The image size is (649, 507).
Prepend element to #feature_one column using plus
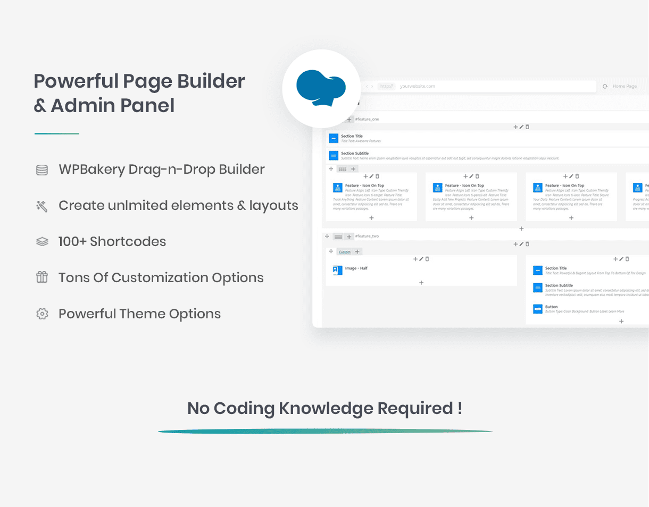515,127
